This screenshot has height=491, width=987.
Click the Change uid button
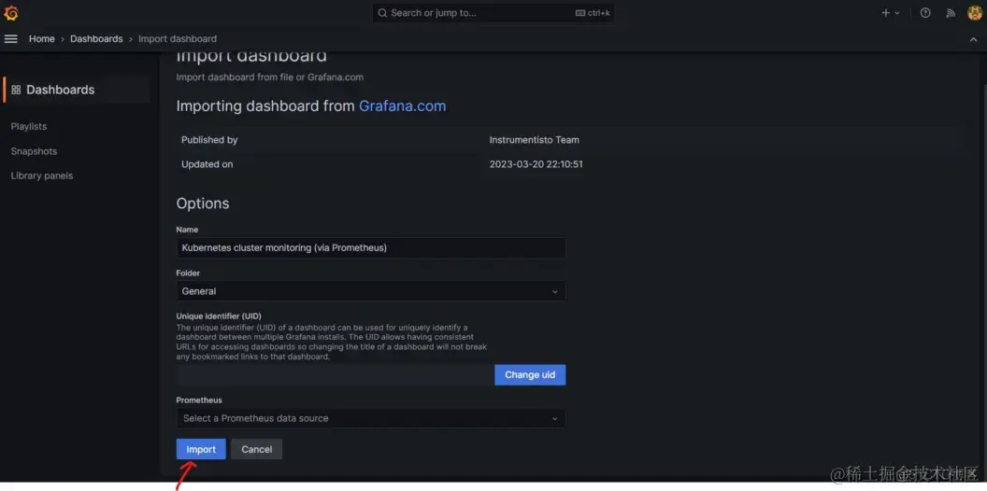(530, 374)
